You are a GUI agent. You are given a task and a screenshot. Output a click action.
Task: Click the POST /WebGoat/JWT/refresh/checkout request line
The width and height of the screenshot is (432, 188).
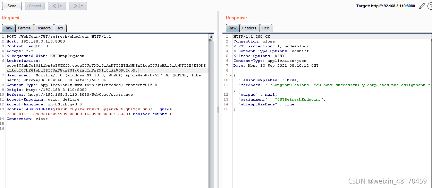click(x=59, y=37)
